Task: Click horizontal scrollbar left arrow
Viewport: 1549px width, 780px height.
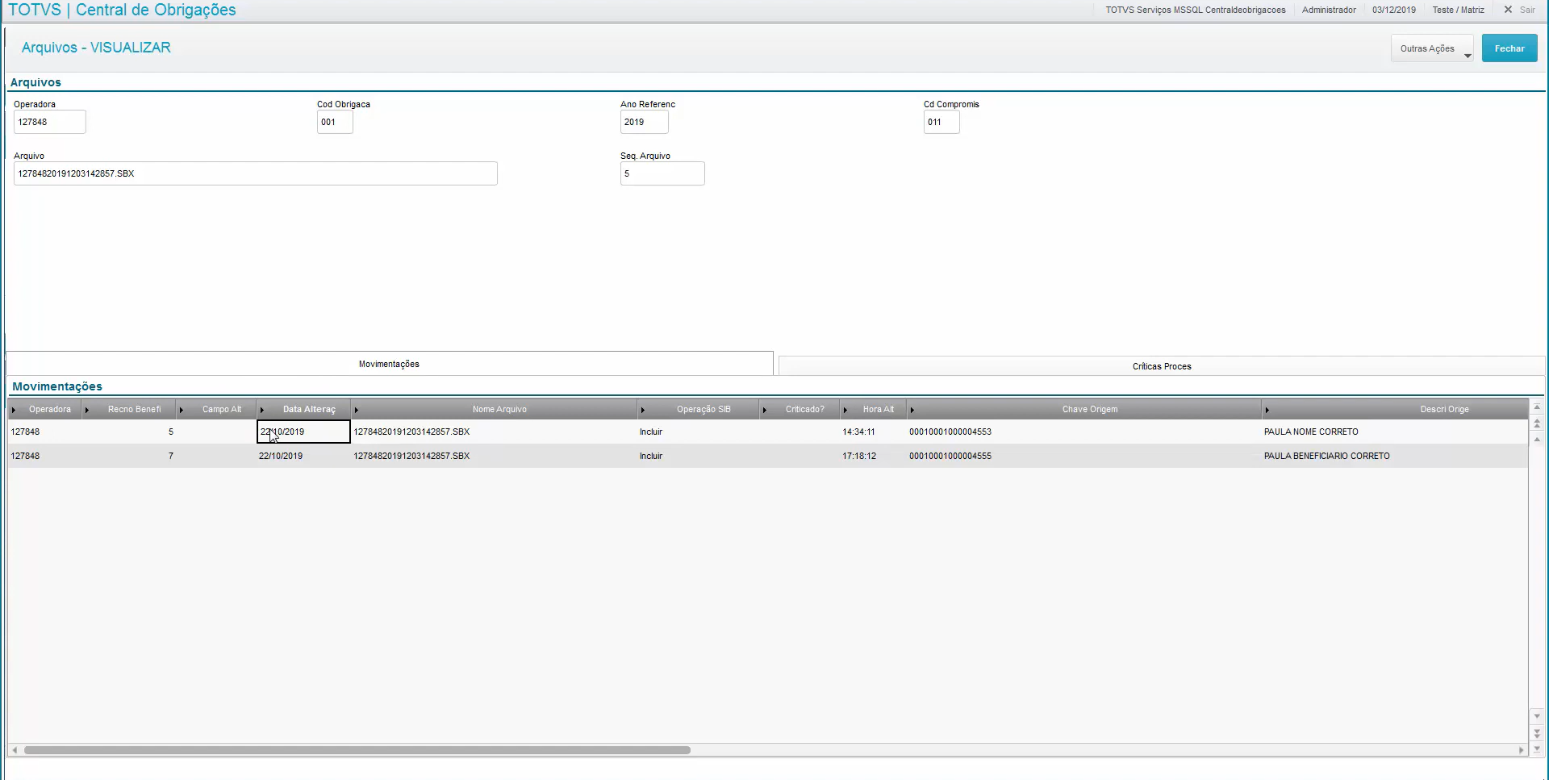Action: click(15, 750)
